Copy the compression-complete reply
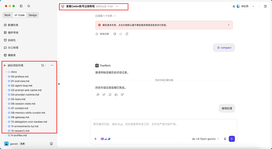Viewport: 272px width, 149px height. click(x=98, y=95)
